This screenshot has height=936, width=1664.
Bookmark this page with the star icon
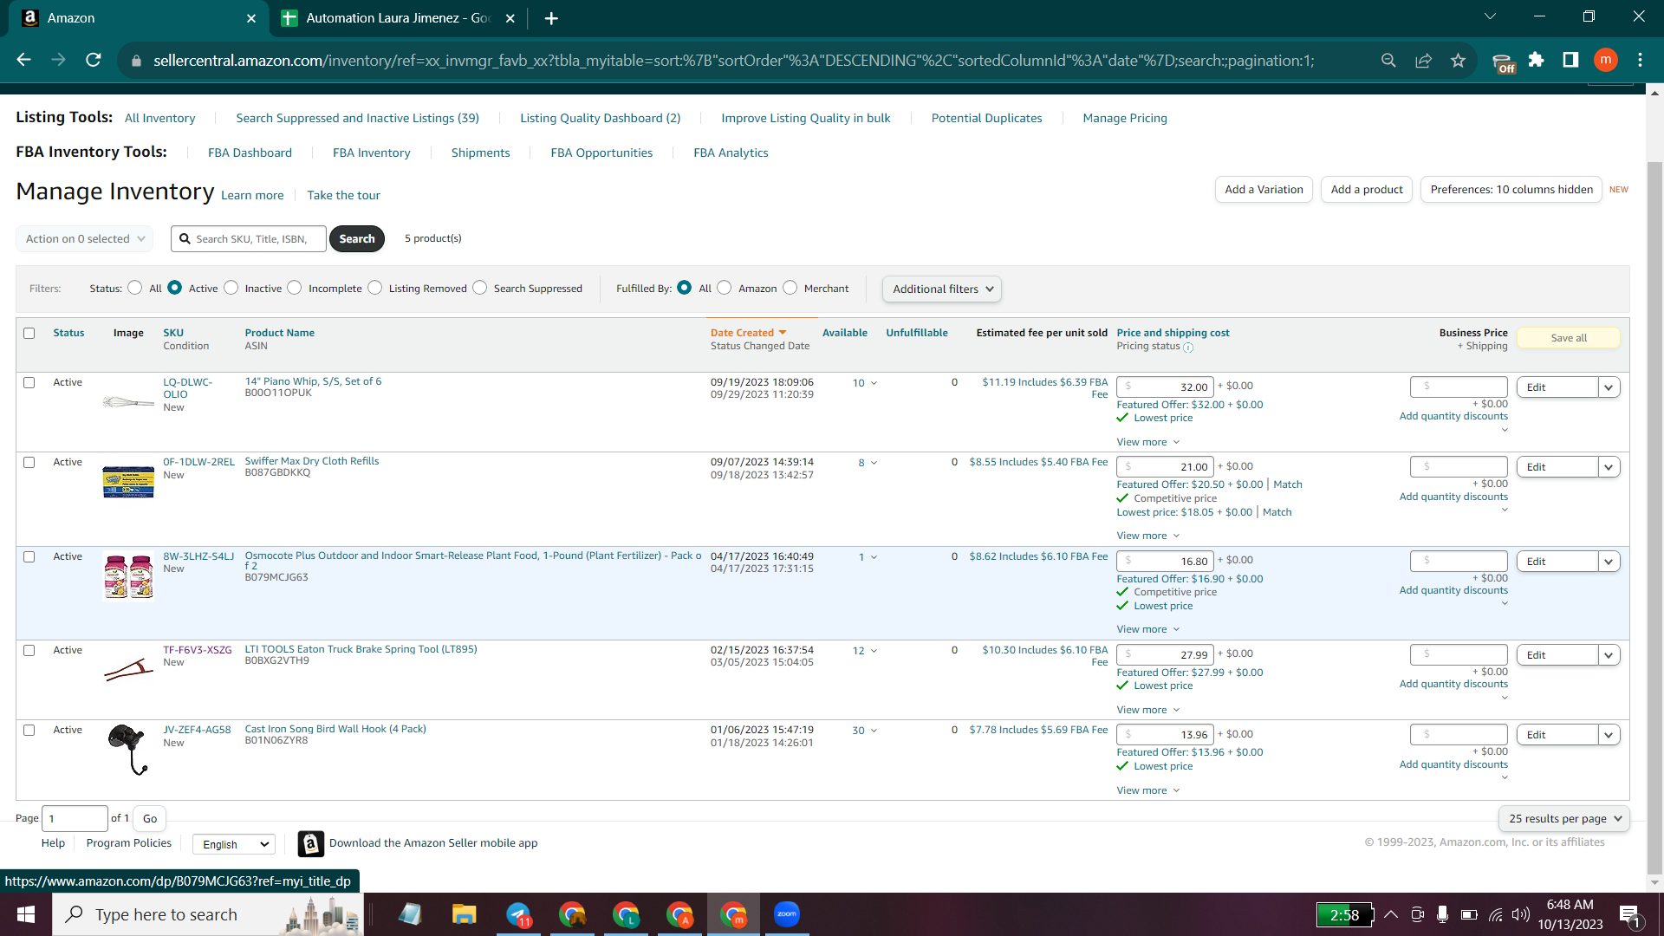coord(1458,60)
